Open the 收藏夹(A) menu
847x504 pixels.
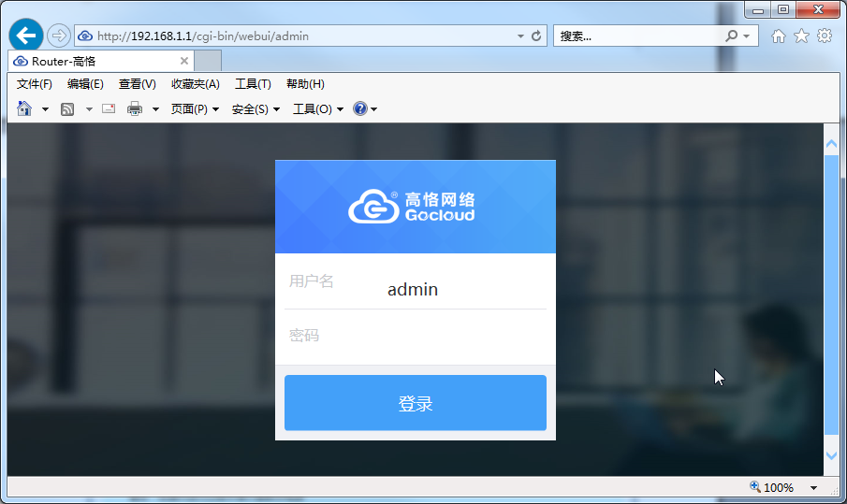click(x=196, y=84)
